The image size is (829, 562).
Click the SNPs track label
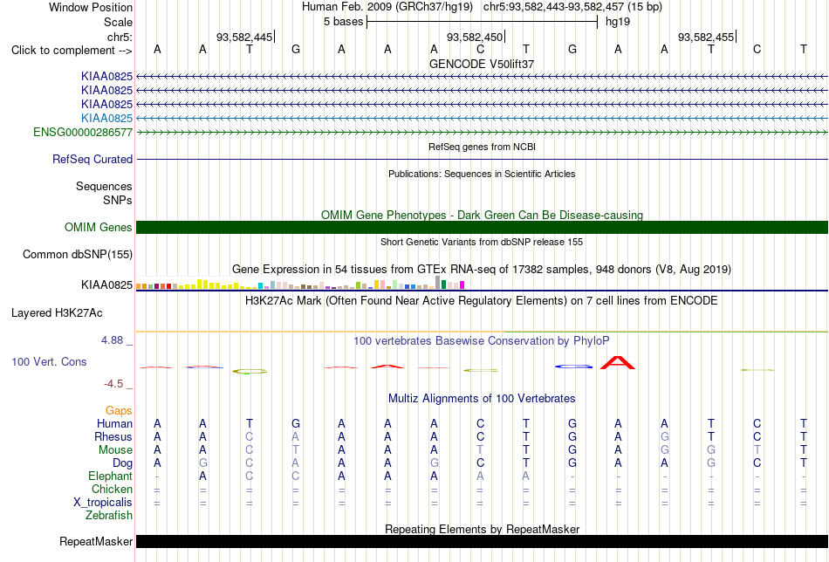pos(118,201)
